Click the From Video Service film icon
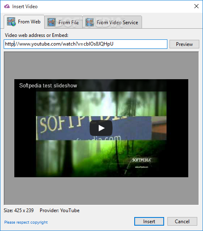This screenshot has height=231, width=203. pyautogui.click(x=90, y=22)
